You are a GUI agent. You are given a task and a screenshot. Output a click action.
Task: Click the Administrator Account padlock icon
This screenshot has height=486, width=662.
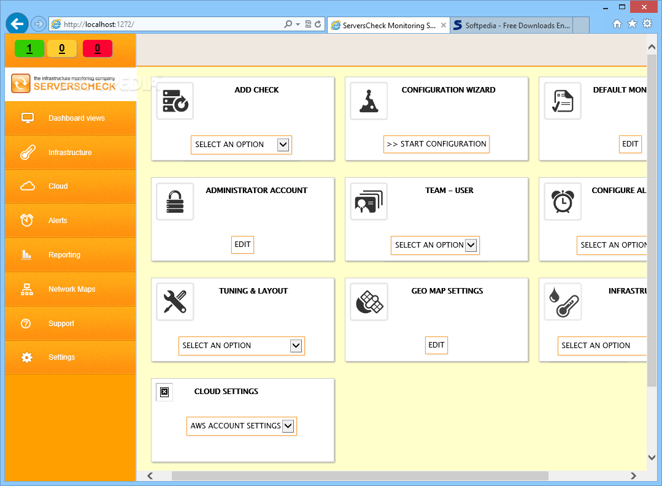[x=175, y=201]
